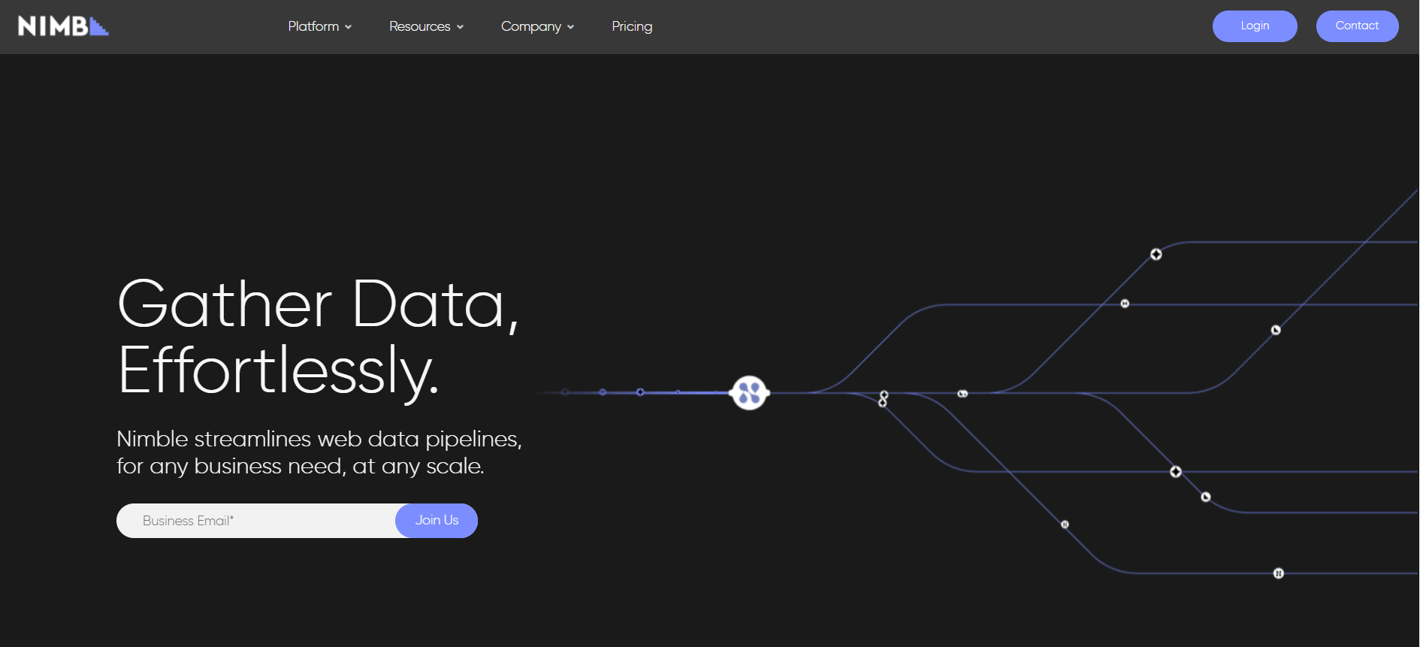Expand the chevron next to Resources
Image resolution: width=1420 pixels, height=647 pixels.
click(x=460, y=27)
